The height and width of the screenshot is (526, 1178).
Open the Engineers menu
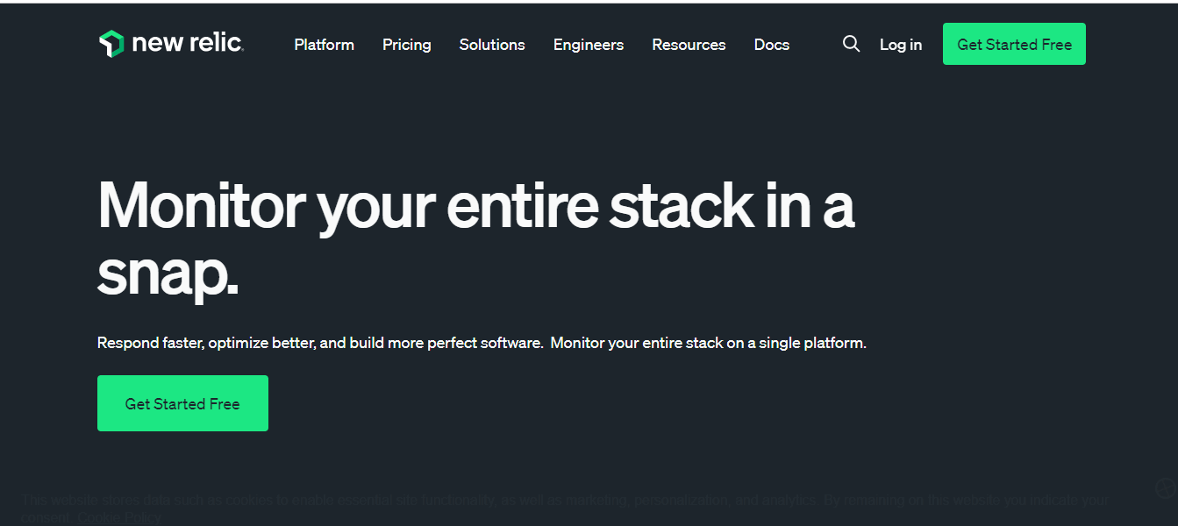coord(588,45)
